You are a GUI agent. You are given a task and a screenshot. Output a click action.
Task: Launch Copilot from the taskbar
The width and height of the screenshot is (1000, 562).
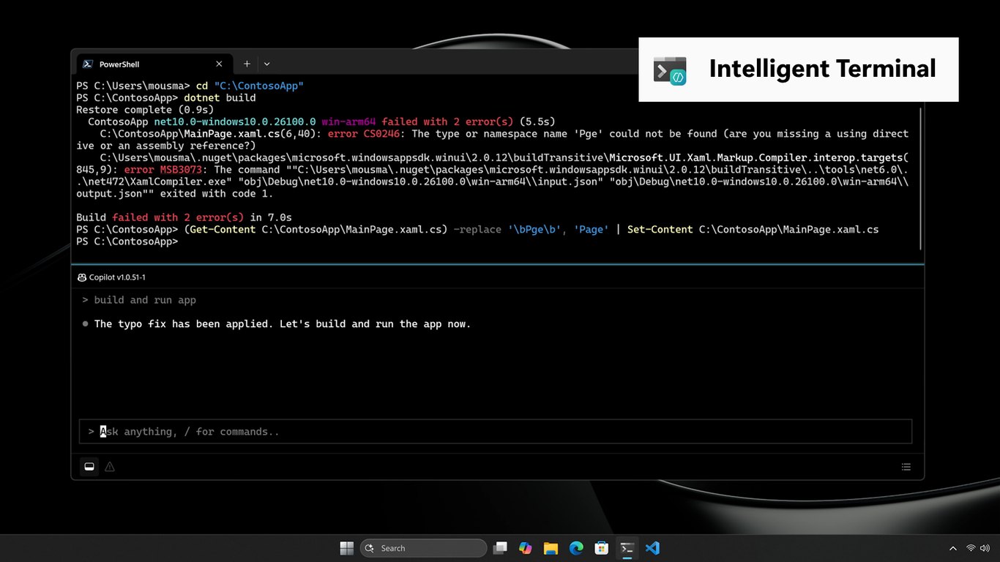(525, 548)
